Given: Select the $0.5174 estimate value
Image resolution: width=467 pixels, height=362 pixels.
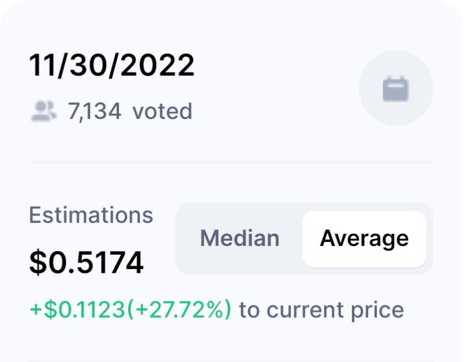Looking at the screenshot, I should pos(86,263).
